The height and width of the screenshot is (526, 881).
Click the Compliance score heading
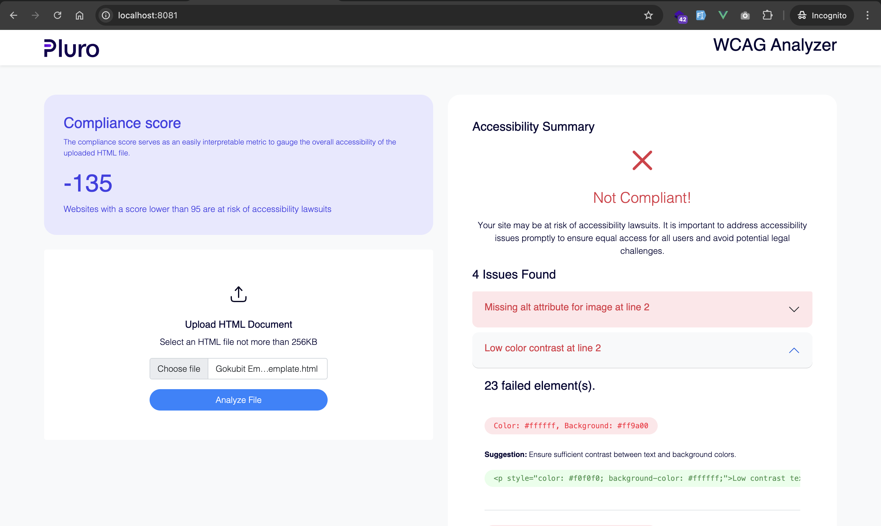pyautogui.click(x=122, y=123)
